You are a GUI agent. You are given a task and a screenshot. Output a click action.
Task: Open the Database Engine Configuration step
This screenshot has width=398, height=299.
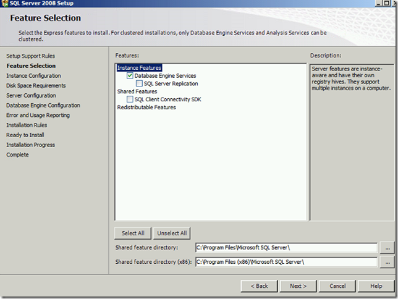click(43, 106)
